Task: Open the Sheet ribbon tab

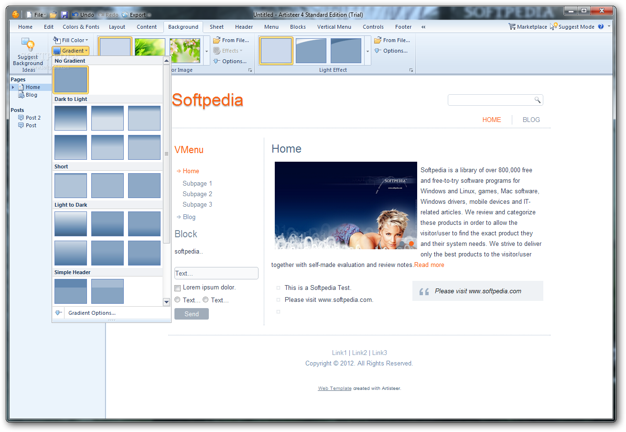Action: pos(216,27)
